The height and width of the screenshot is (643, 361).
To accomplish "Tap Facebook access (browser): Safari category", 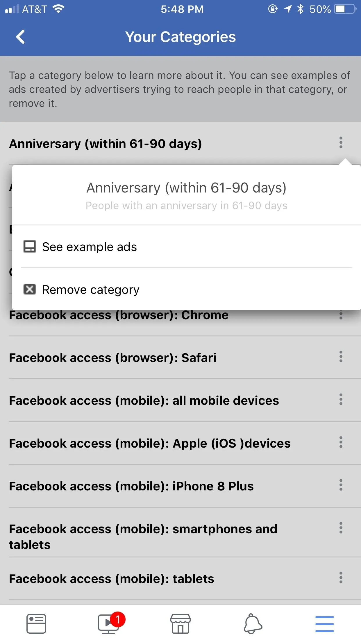I will point(113,358).
